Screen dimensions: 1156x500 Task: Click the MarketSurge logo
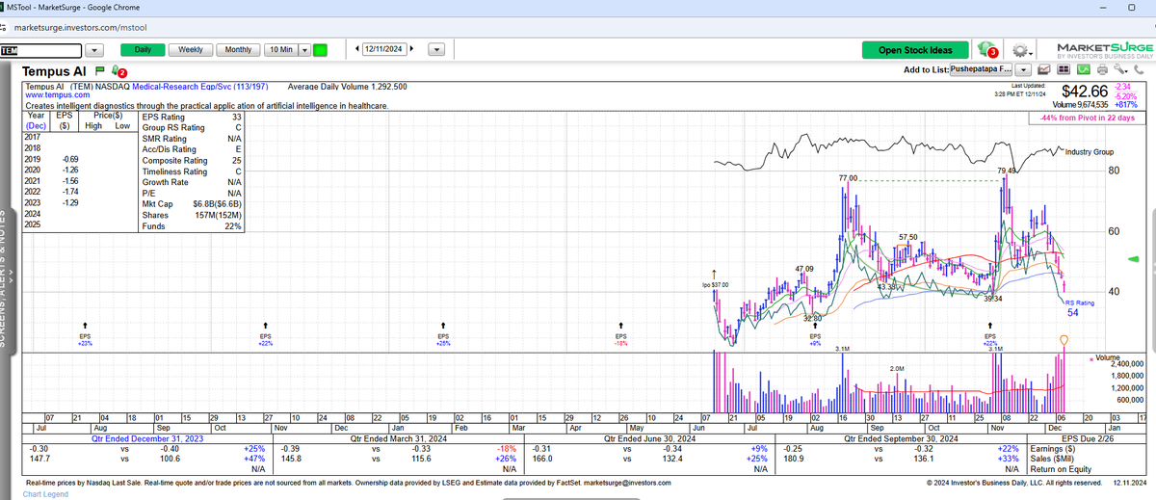point(1103,51)
